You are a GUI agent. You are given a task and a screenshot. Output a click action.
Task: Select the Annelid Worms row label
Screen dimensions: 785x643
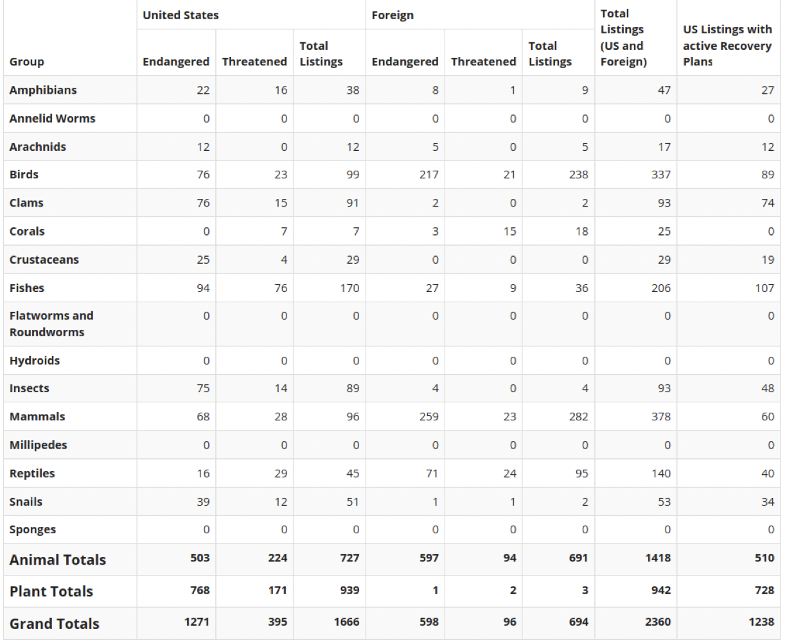pos(52,119)
